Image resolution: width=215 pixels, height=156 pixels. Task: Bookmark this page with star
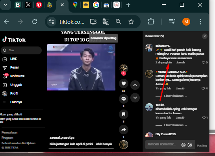tap(131, 22)
